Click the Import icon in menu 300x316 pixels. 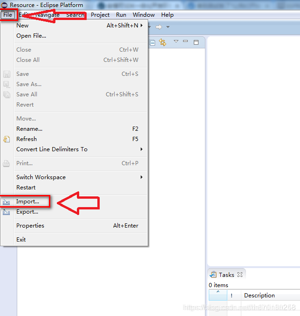tap(6, 202)
